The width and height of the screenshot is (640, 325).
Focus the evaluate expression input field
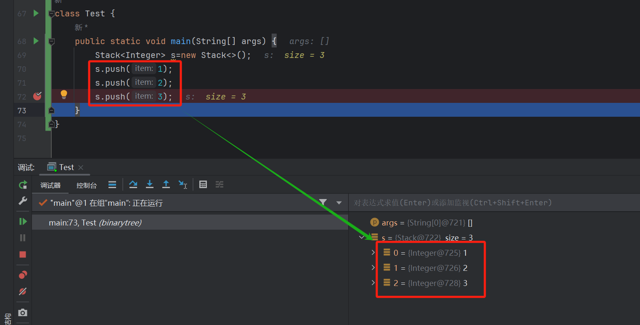coord(494,202)
